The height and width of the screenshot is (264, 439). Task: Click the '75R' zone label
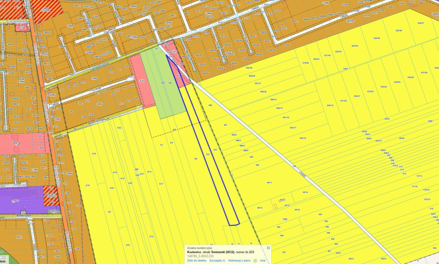285,219
